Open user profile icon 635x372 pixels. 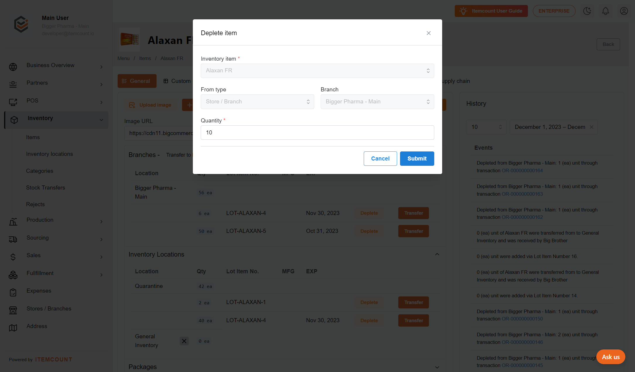point(624,11)
